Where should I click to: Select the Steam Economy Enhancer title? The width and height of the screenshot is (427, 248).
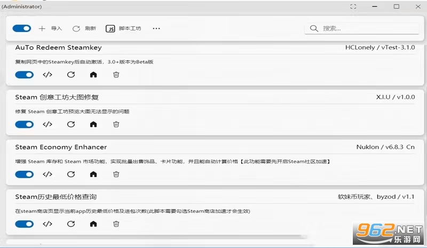tap(61, 147)
